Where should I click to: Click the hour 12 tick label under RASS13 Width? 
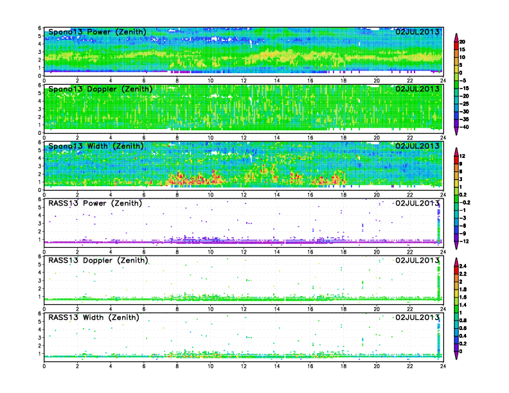[x=244, y=367]
